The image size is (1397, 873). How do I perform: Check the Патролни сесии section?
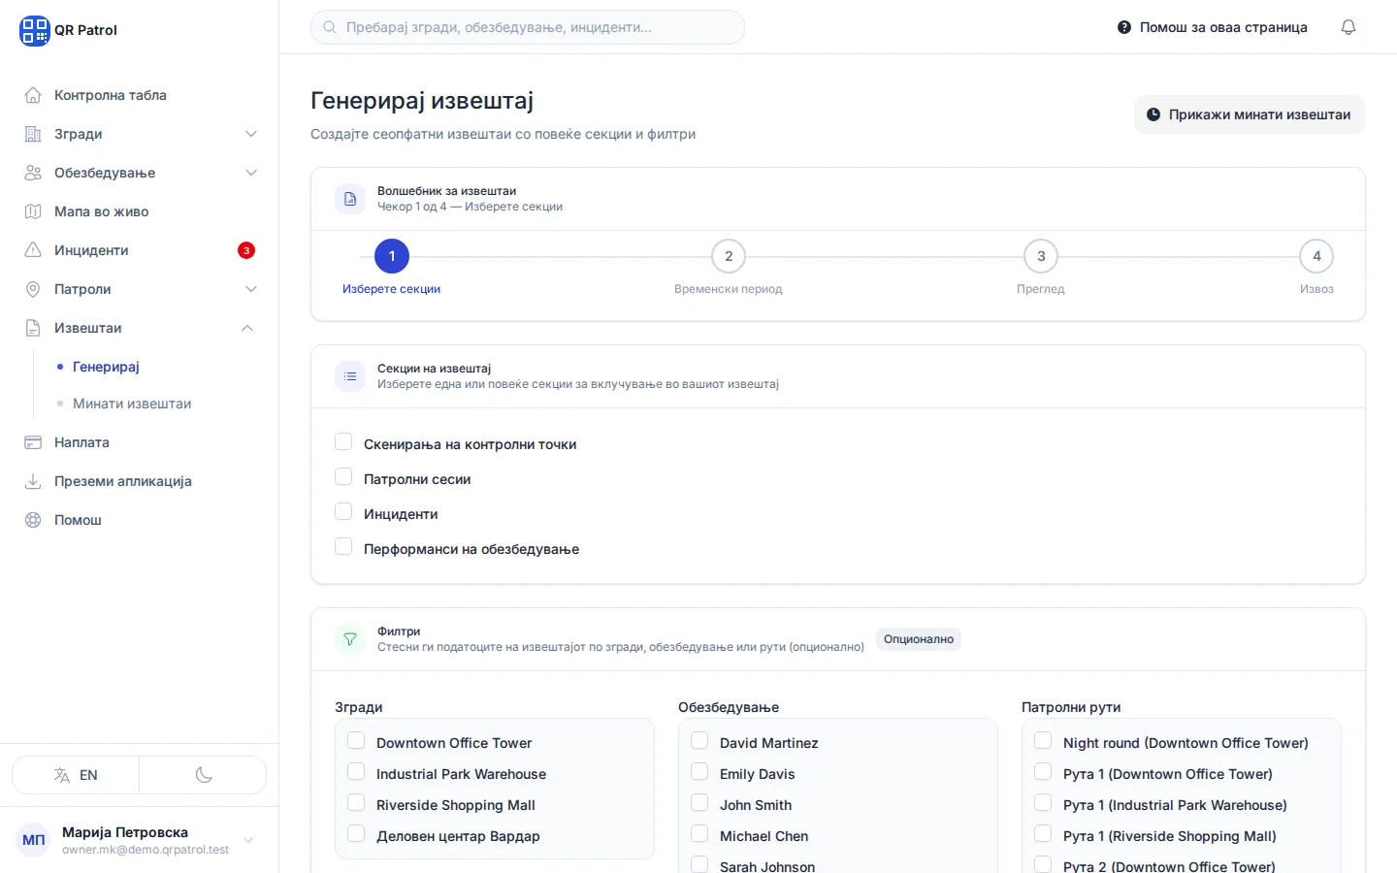point(343,477)
